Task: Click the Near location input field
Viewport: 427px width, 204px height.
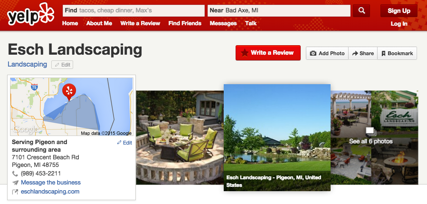Action: point(279,10)
